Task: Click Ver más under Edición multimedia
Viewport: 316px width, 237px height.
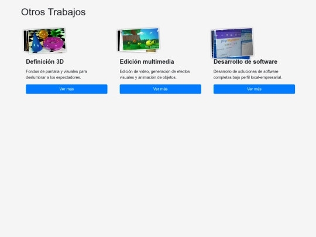Action: pos(160,89)
